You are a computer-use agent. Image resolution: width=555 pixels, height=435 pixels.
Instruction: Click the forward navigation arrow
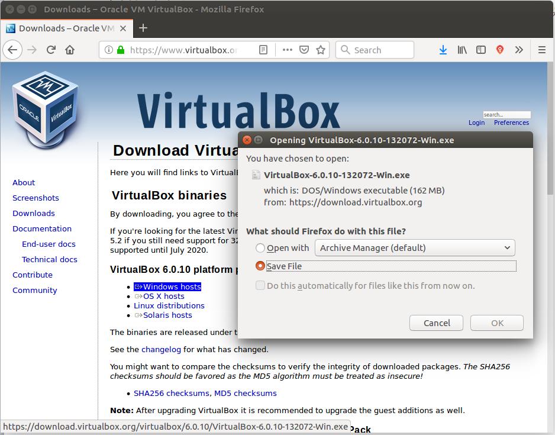point(32,50)
